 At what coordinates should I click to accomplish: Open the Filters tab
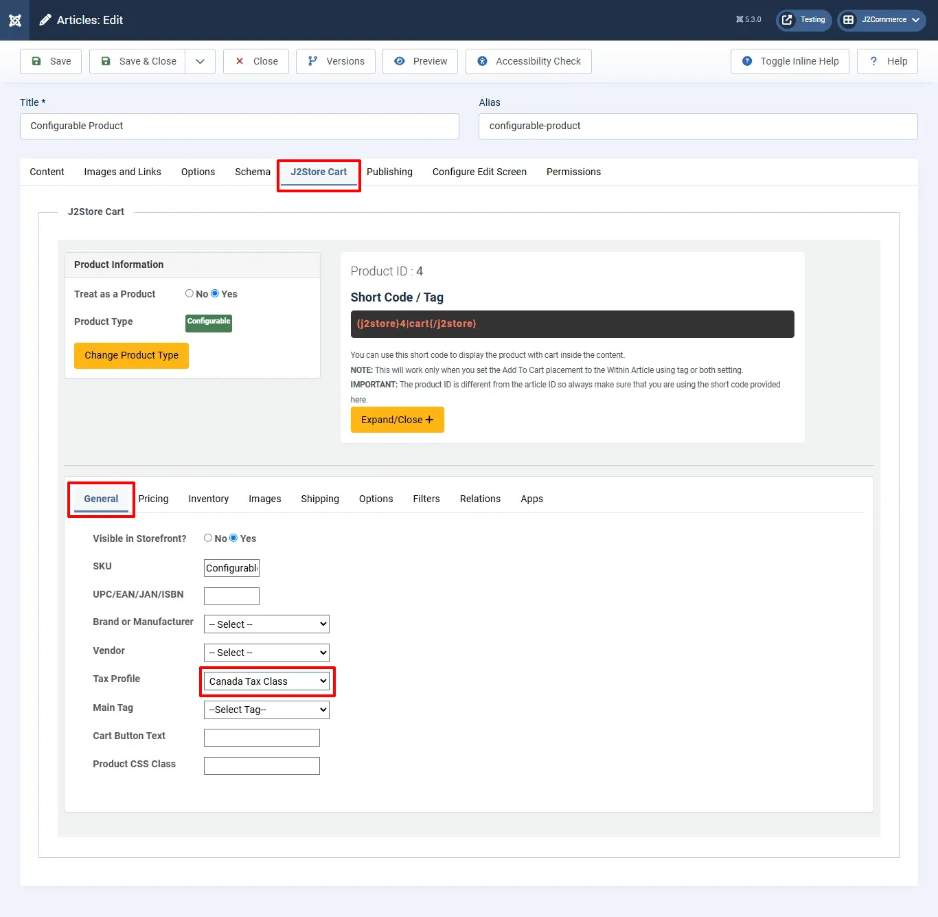(426, 499)
